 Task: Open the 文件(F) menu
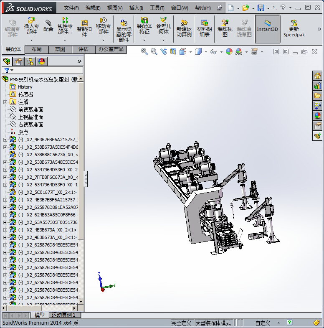click(71, 8)
